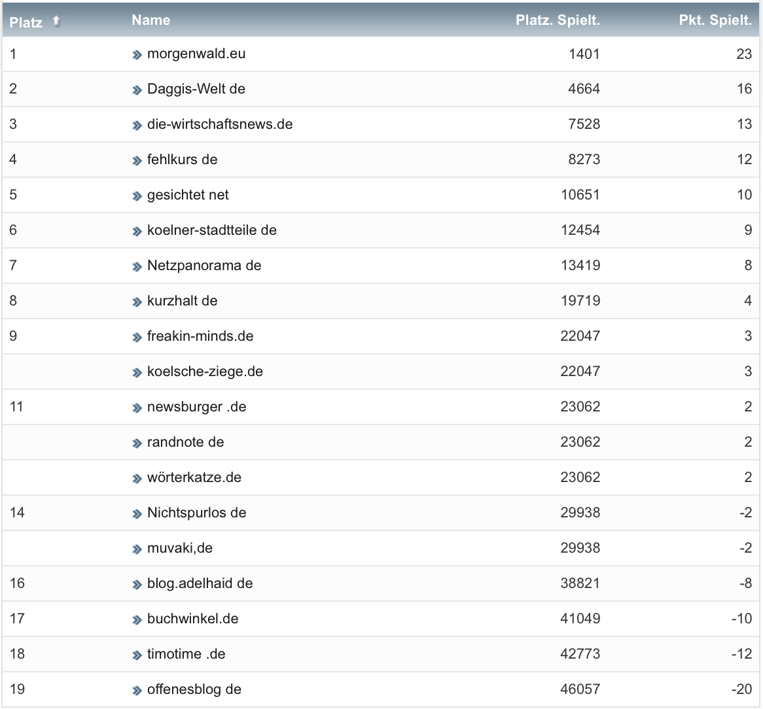Sort by the Platz. Spielt. column header

pyautogui.click(x=558, y=20)
